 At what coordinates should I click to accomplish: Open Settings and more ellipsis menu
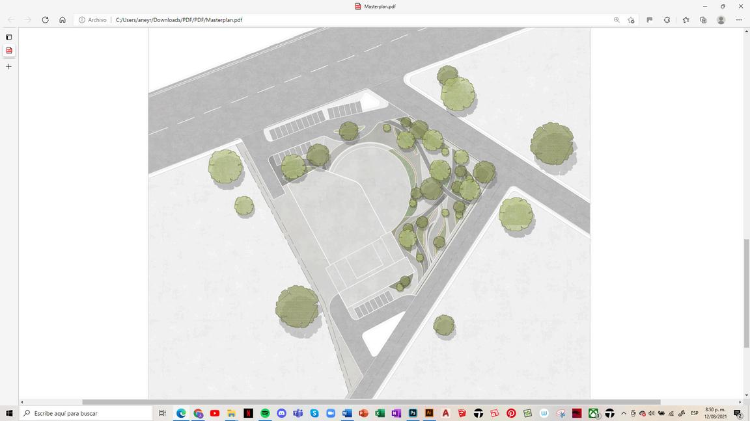click(x=738, y=20)
